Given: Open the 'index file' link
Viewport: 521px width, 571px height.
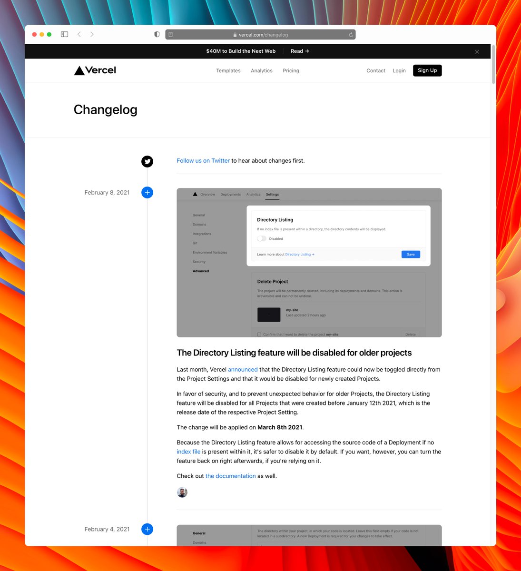Looking at the screenshot, I should pos(188,452).
